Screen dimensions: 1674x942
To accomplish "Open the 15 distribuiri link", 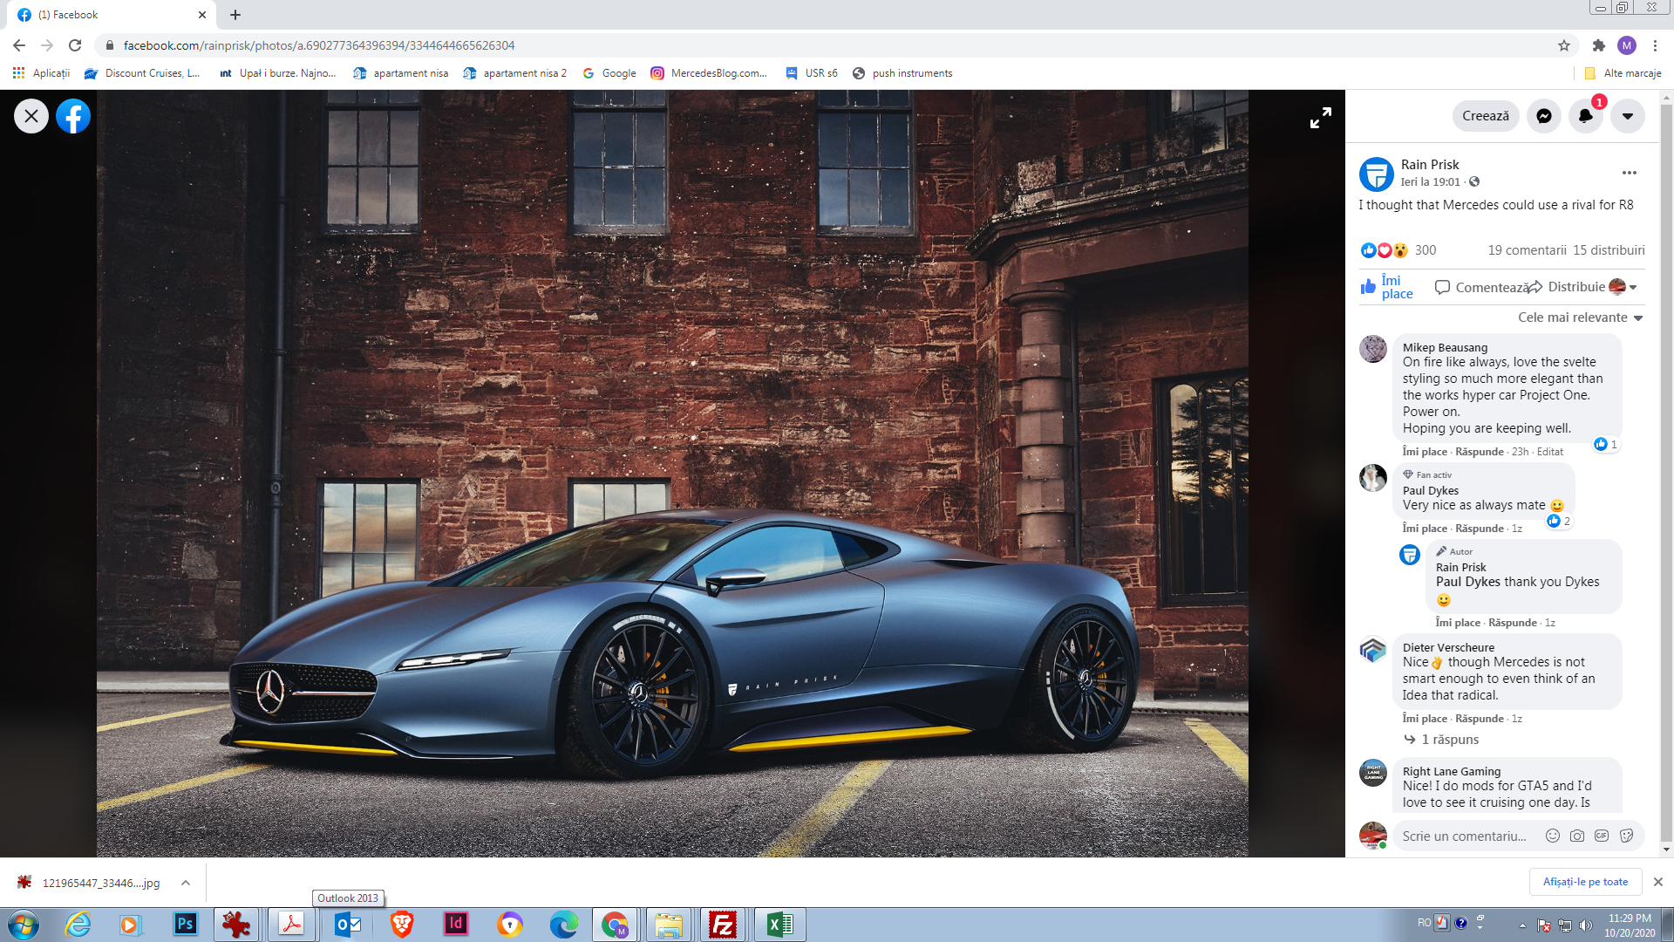I will click(x=1609, y=250).
